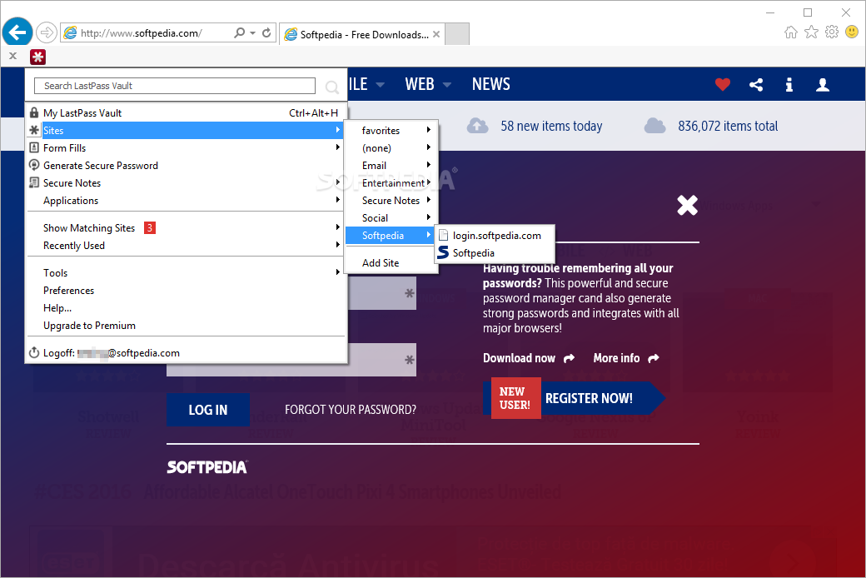Viewport: 866px width, 578px height.
Task: Click More info link
Action: (x=616, y=358)
